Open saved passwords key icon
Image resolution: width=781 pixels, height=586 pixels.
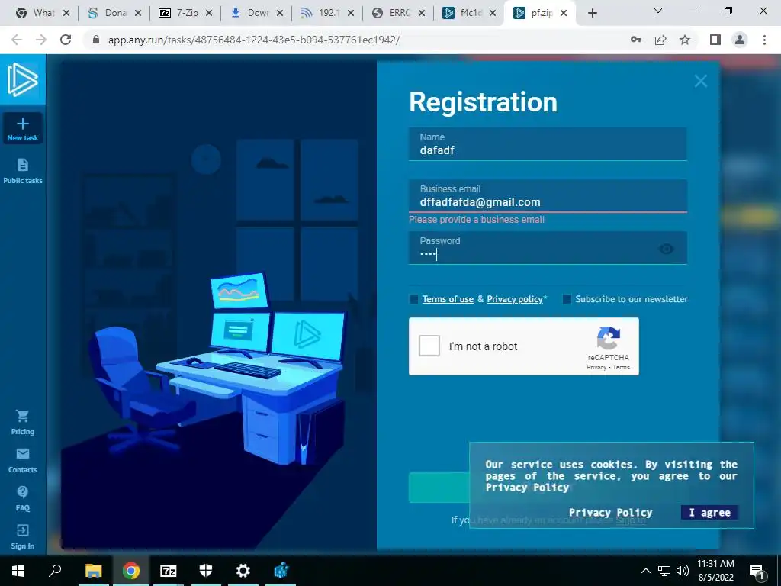click(636, 40)
